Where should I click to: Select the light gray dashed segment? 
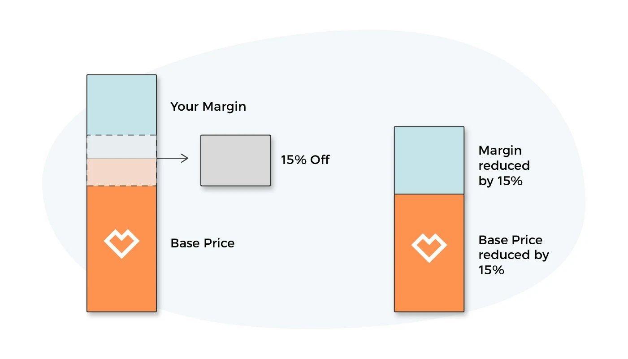121,147
